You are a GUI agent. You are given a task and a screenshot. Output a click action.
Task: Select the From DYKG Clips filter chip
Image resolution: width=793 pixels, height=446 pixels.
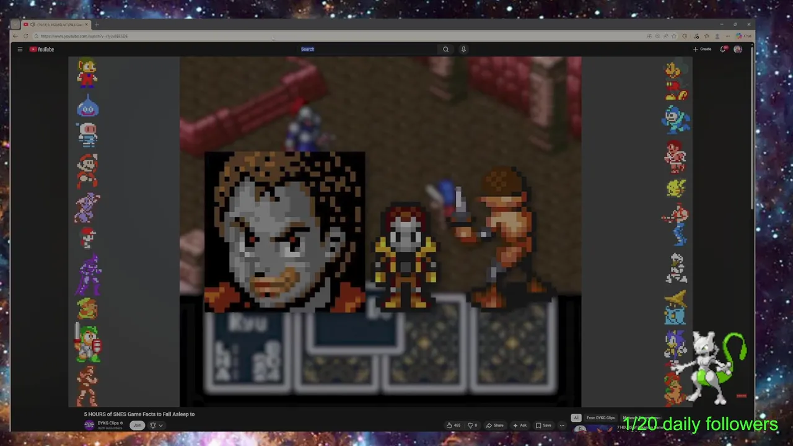600,418
